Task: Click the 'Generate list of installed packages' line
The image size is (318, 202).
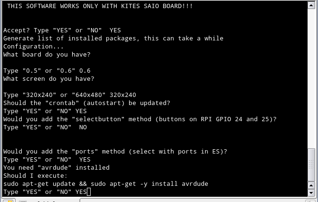Action: point(113,38)
